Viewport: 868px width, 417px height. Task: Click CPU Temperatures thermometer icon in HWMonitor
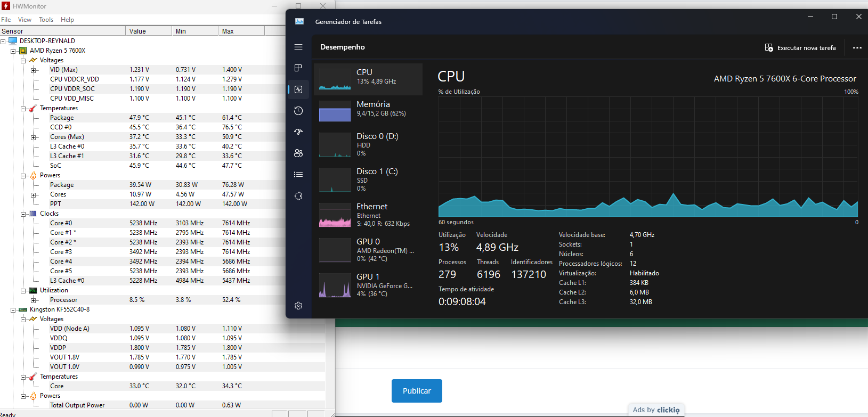(x=33, y=108)
